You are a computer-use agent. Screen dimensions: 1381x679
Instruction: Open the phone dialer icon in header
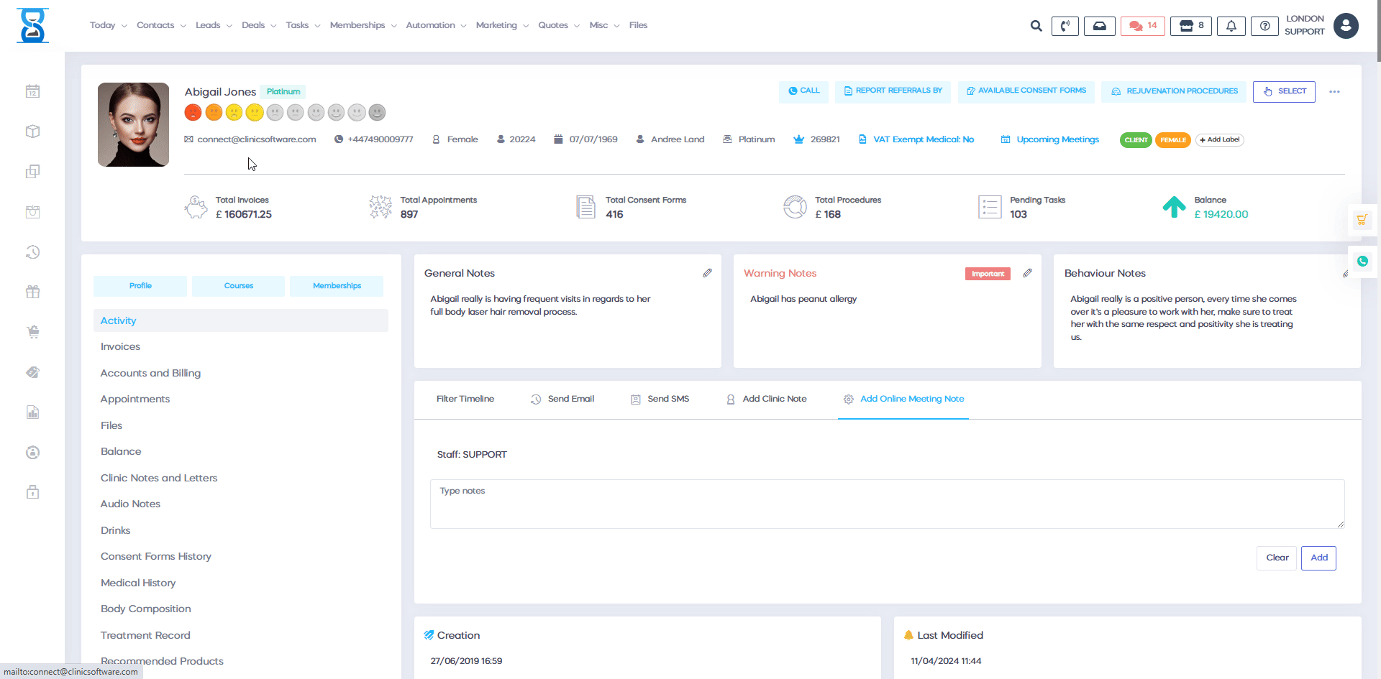[x=1065, y=26]
